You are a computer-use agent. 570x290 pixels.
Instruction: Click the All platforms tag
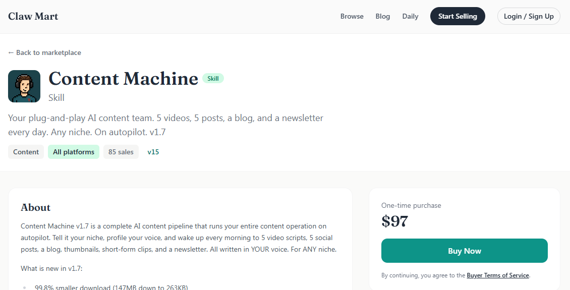[x=74, y=152]
